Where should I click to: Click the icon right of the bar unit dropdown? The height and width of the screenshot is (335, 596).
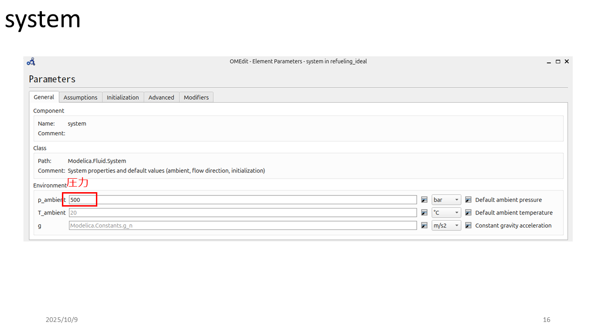[x=468, y=200]
